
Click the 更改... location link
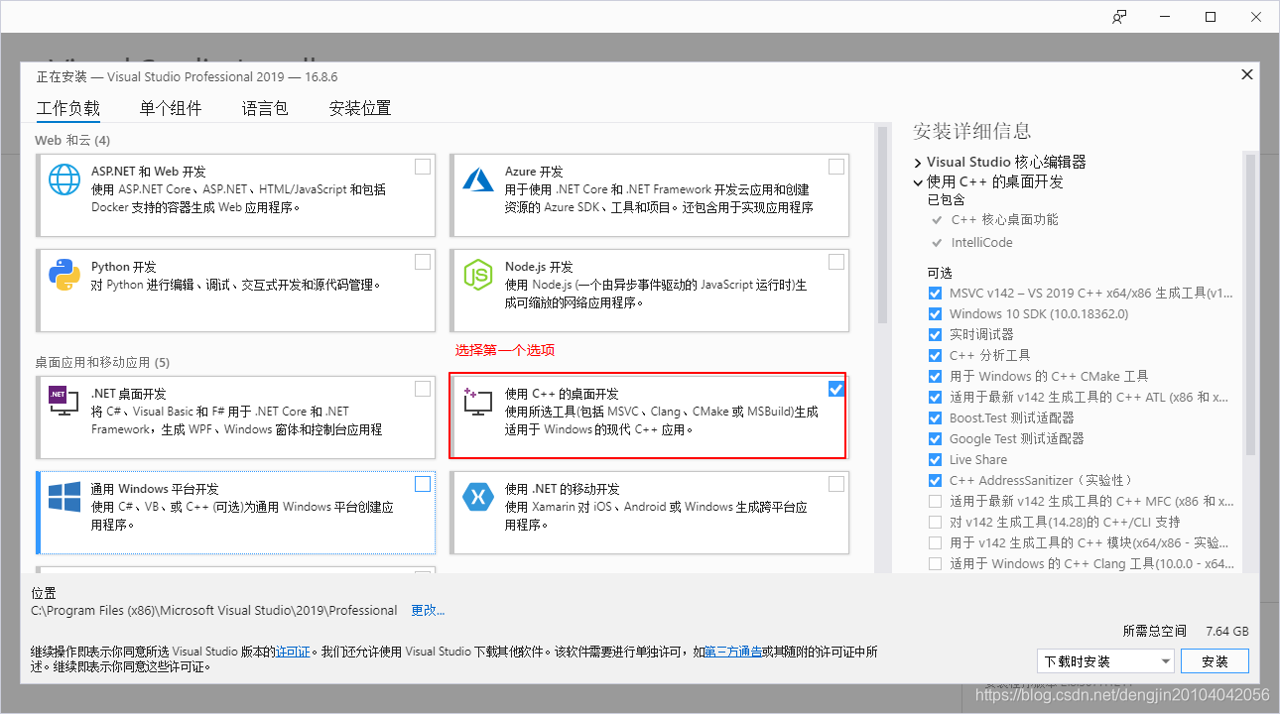point(428,610)
